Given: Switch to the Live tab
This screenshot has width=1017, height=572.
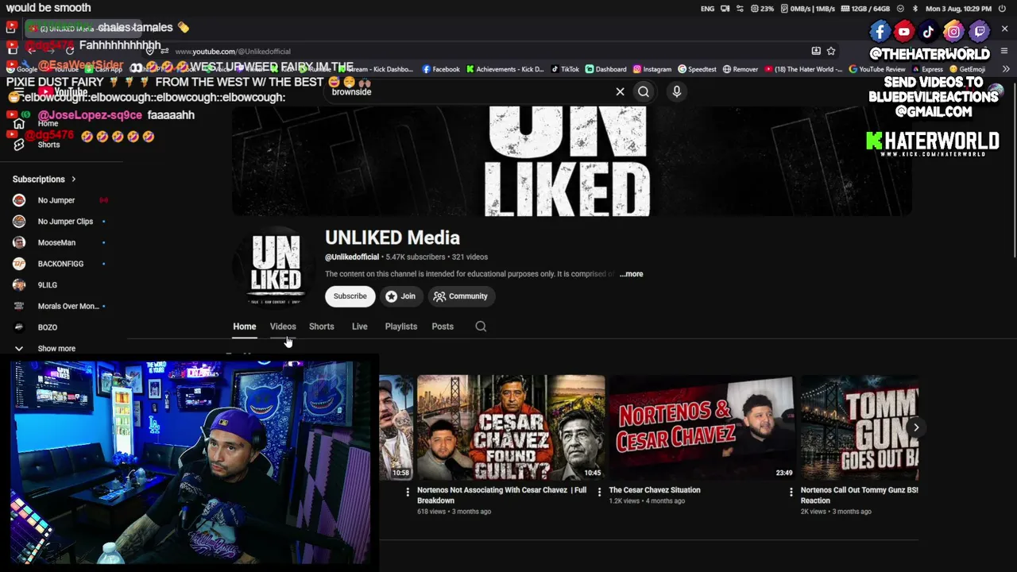Looking at the screenshot, I should tap(360, 327).
